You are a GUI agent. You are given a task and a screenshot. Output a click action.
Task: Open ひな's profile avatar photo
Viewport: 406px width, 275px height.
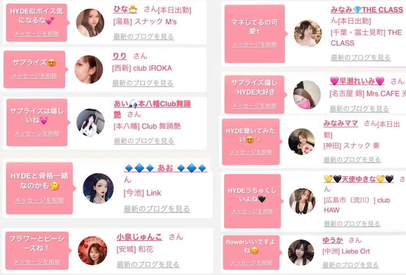point(90,23)
